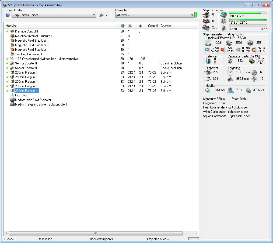Click the horizontal scrollbar thumb
The width and height of the screenshot is (273, 243).
[x=96, y=233]
